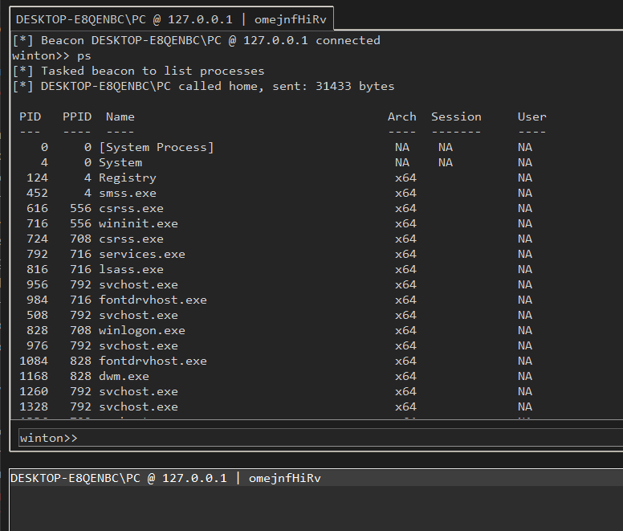Viewport: 623px width, 531px height.
Task: Click the NA user value for lsass.exe
Action: (525, 269)
